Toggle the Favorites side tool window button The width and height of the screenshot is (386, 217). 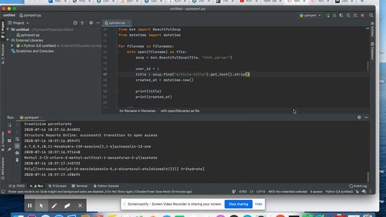point(2,142)
